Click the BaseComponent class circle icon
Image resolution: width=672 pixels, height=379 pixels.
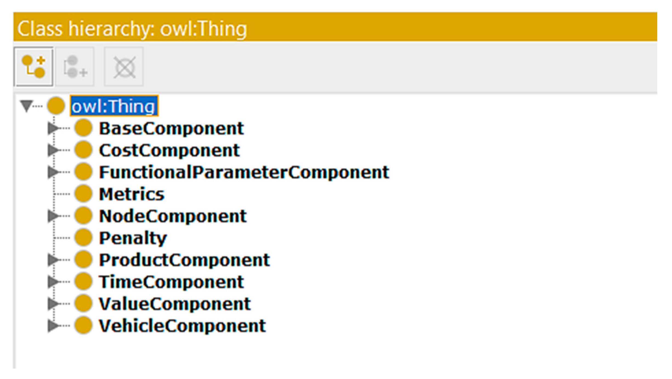[x=83, y=128]
